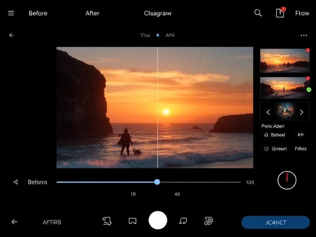Screen dimensions: 316x237
Task: Open the three-dot more options menu
Action: click(304, 36)
